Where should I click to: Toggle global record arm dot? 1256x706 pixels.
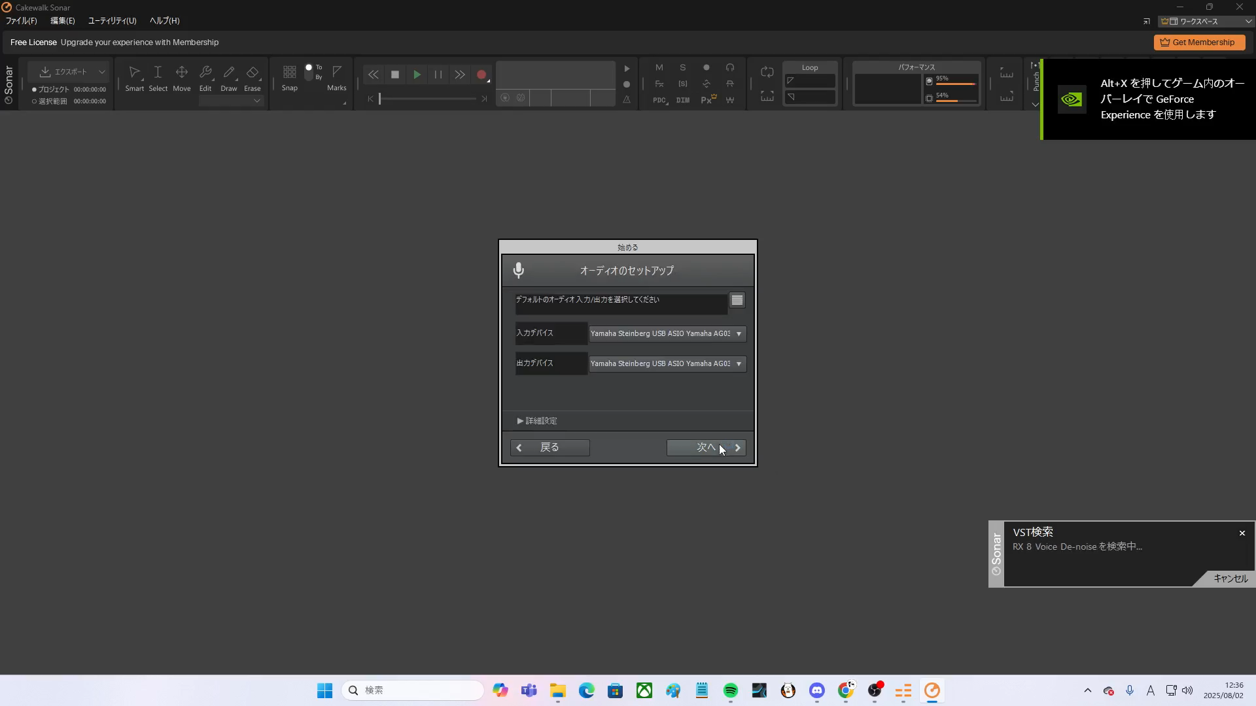pyautogui.click(x=706, y=67)
